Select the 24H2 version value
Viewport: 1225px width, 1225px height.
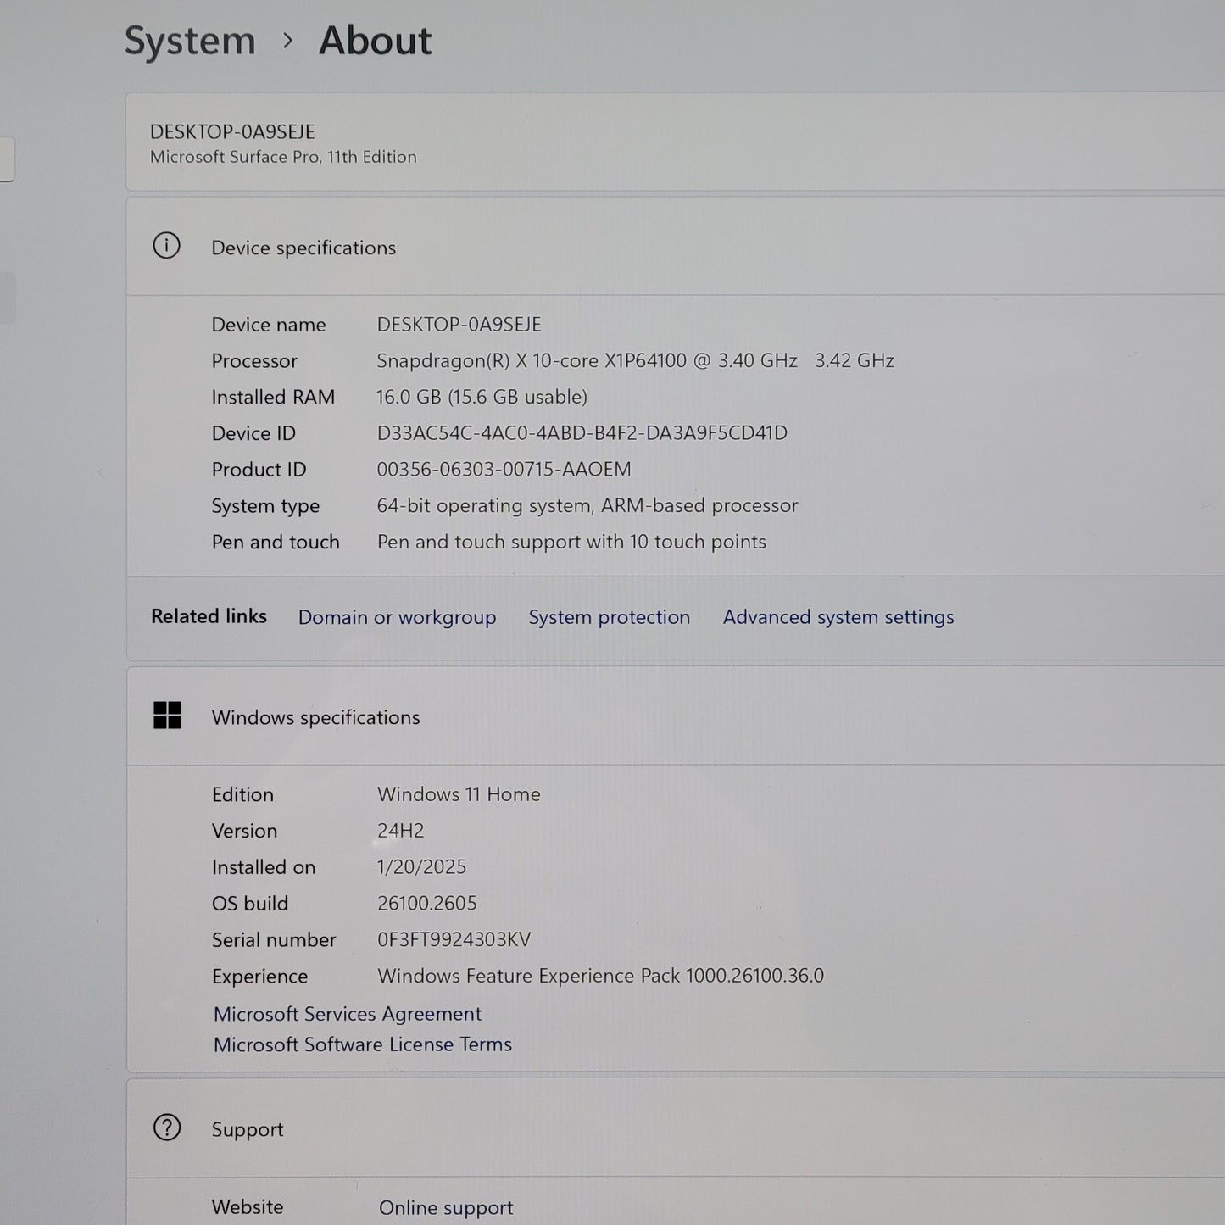click(400, 831)
